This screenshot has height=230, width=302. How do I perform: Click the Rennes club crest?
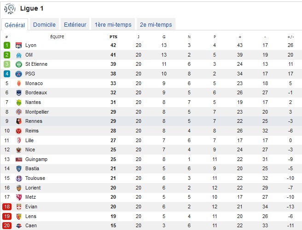pyautogui.click(x=19, y=121)
